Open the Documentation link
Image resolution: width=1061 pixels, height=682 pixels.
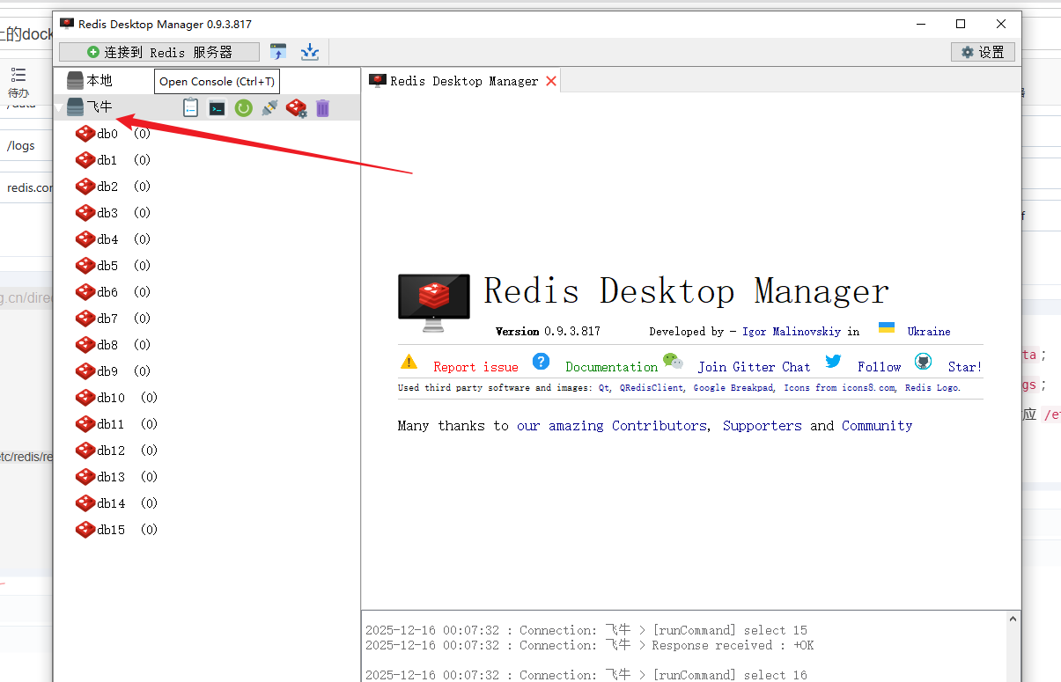pyautogui.click(x=611, y=367)
